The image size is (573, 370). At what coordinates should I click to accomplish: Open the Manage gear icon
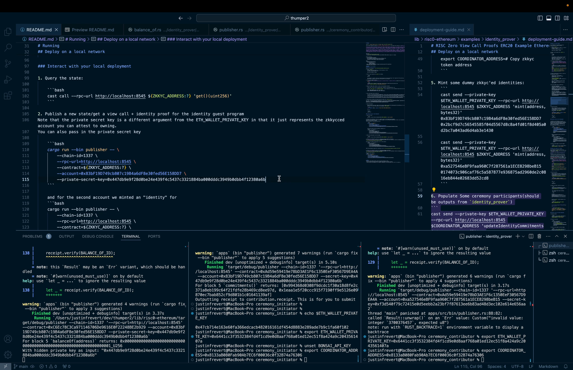[8, 355]
